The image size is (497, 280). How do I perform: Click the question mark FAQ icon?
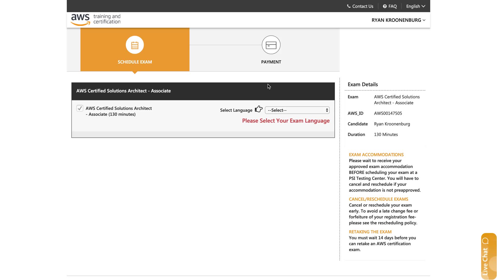385,6
